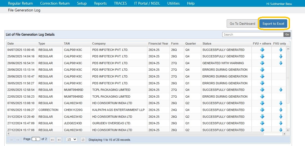Jump to last page of records

click(x=59, y=139)
